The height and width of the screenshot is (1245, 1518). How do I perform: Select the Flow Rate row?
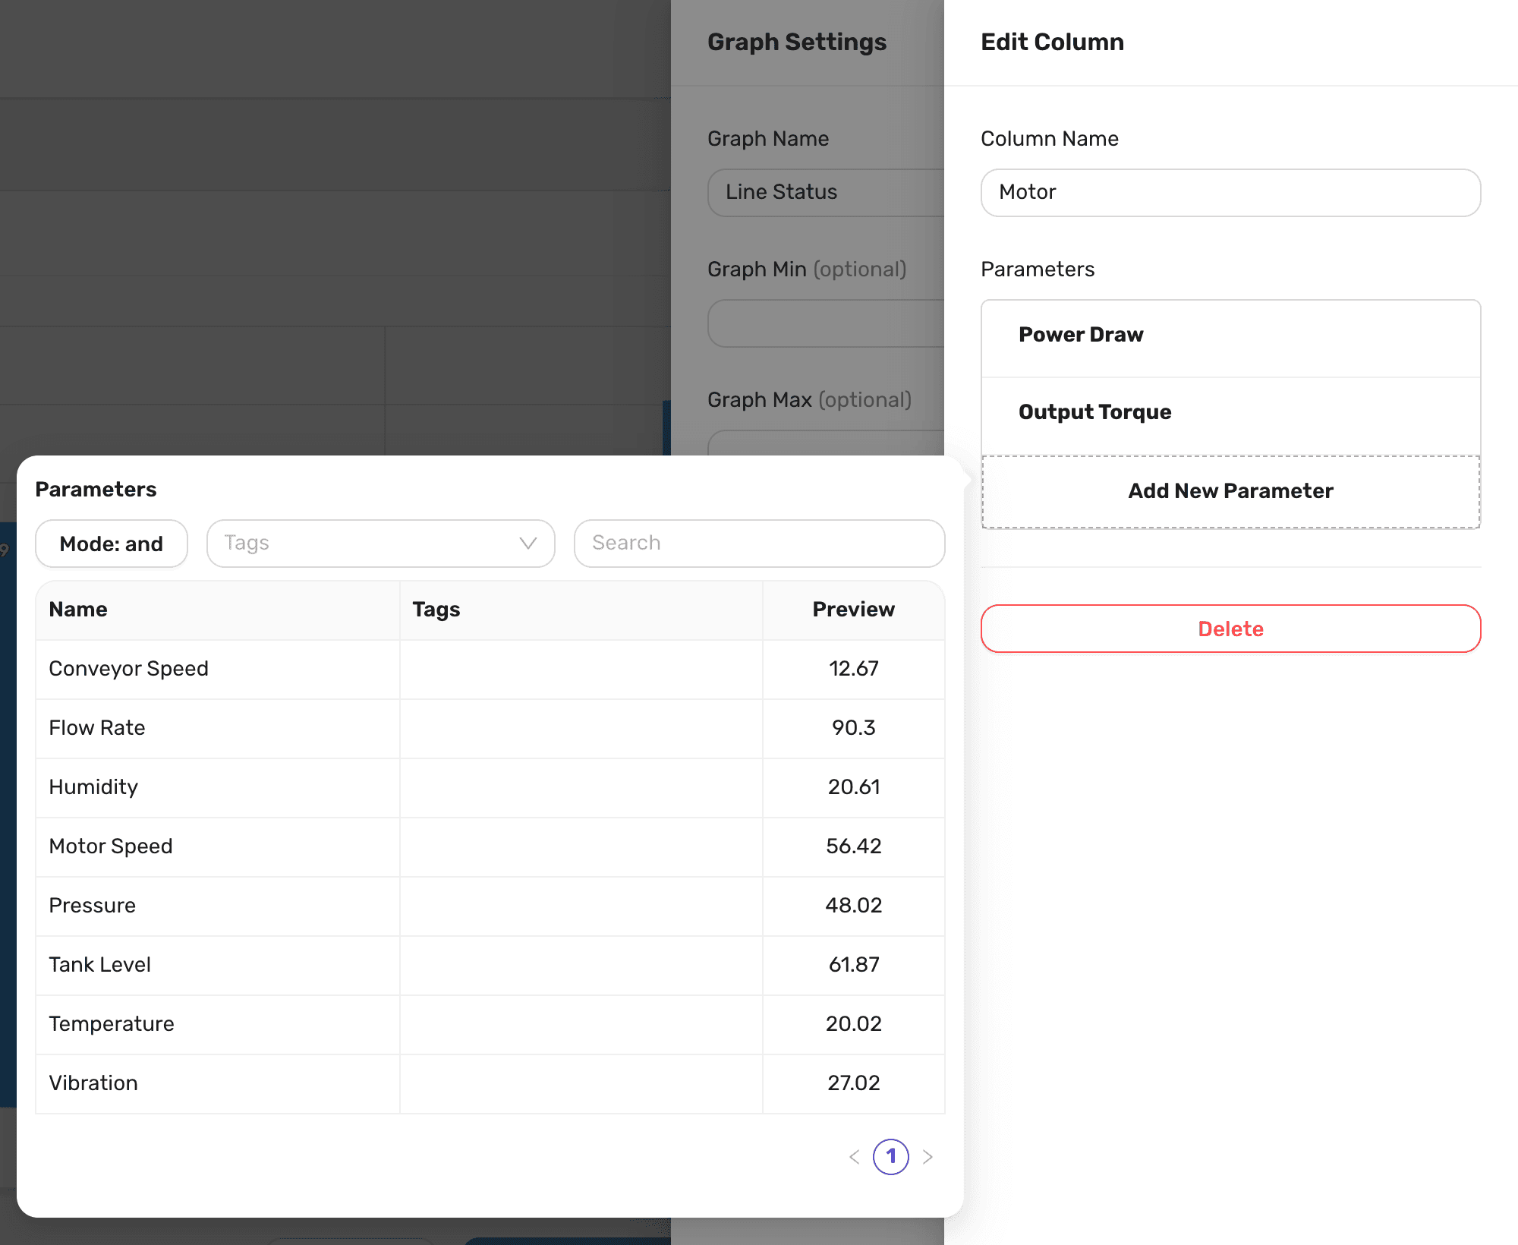[x=490, y=728]
